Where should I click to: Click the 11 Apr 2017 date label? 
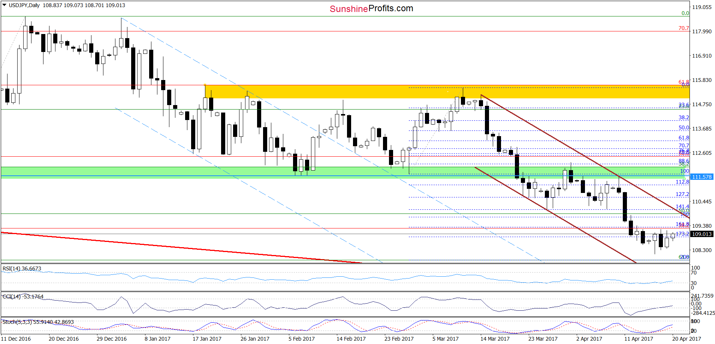[639, 339]
